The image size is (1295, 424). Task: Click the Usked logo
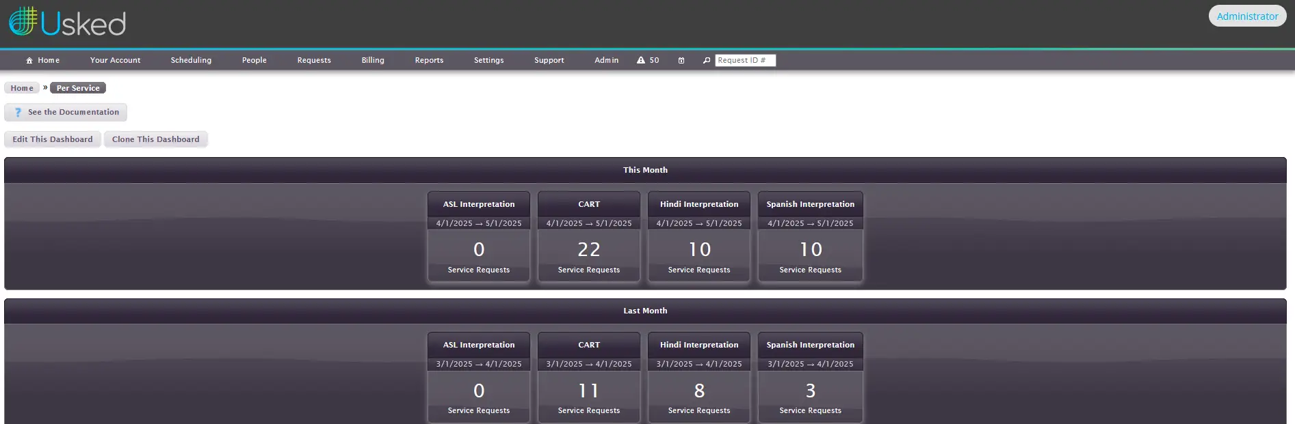[x=67, y=23]
